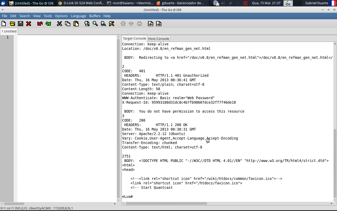Screen dimensions: 337x211
Task: Open Find with the magnifying glass icon
Action: (x=87, y=24)
